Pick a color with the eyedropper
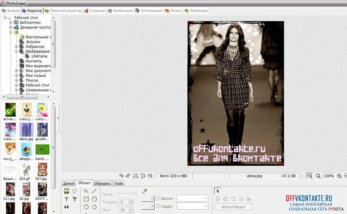 coord(145,191)
